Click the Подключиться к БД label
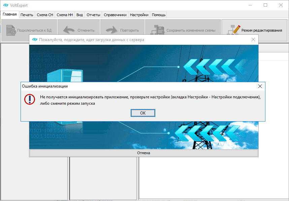The image size is (289, 201). tap(34, 30)
